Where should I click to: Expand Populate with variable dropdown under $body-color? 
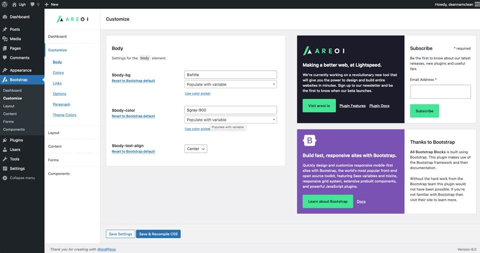tap(230, 120)
